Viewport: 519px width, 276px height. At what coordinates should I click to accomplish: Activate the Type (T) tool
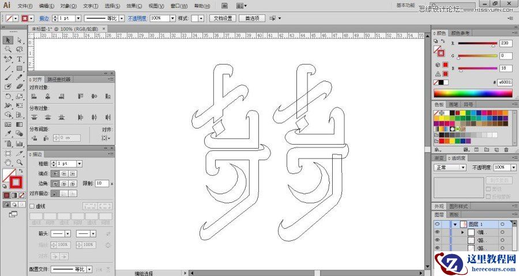click(x=19, y=59)
